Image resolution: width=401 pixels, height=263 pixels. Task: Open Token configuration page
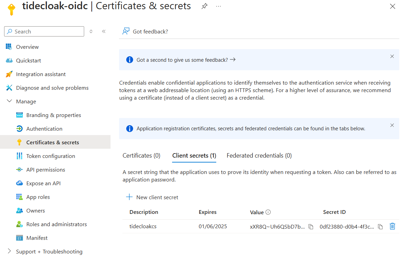pyautogui.click(x=51, y=156)
